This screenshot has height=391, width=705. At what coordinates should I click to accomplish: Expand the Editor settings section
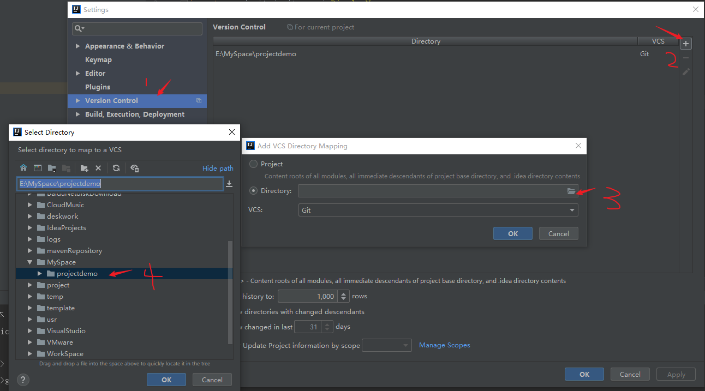coord(78,74)
